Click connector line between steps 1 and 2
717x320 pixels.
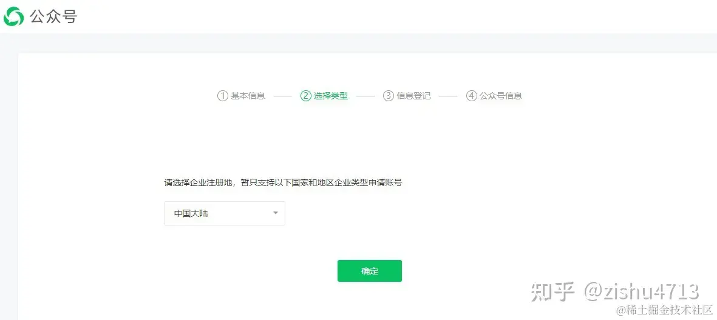(282, 96)
